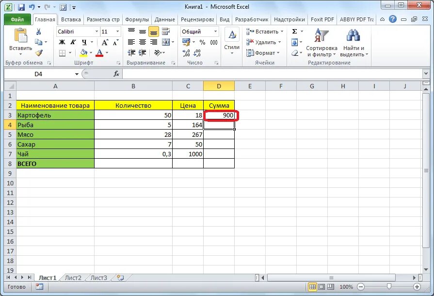434x296 pixels.
Task: Click the zoom slider handle
Action: coord(389,287)
